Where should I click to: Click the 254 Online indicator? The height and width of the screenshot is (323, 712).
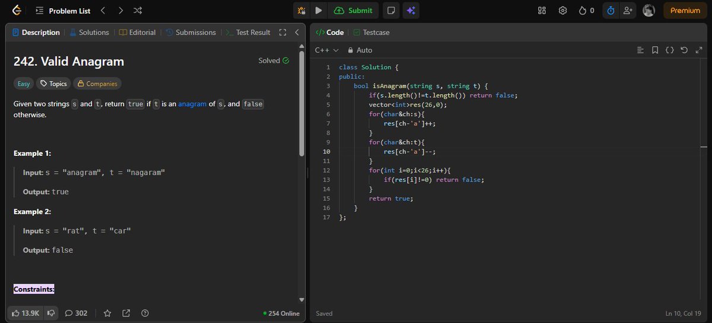(282, 314)
